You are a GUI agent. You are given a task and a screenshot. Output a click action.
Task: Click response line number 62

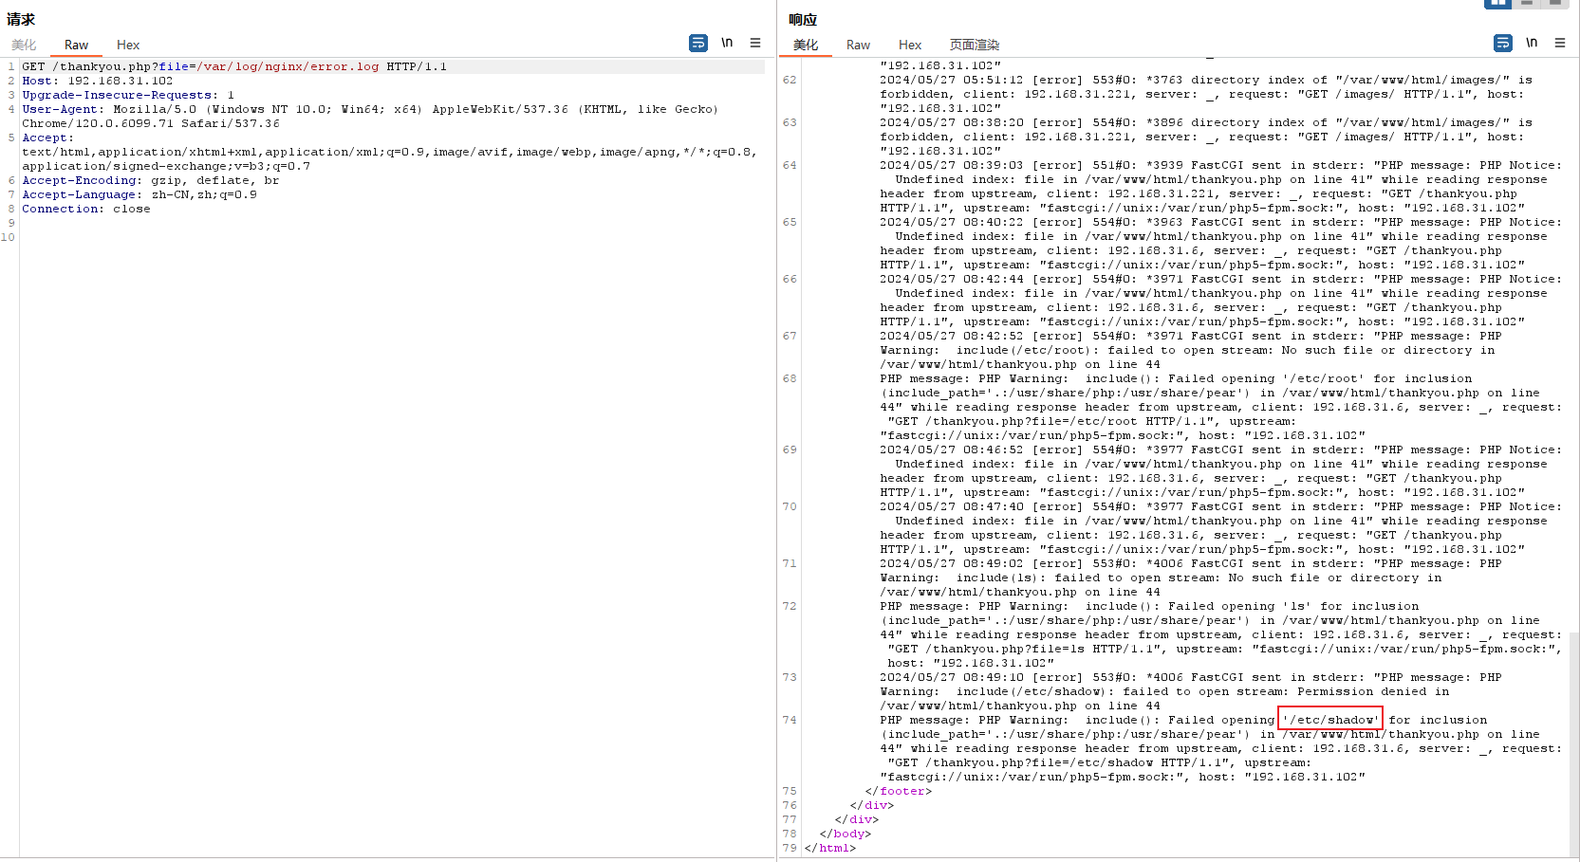(x=790, y=80)
